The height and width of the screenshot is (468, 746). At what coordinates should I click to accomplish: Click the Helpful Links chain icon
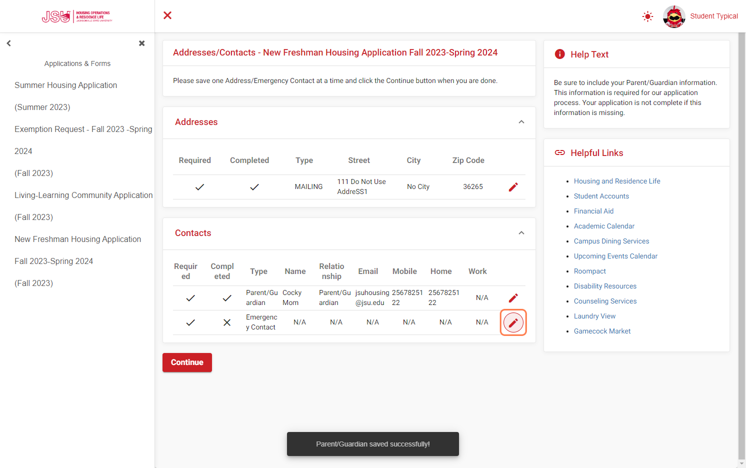point(560,152)
